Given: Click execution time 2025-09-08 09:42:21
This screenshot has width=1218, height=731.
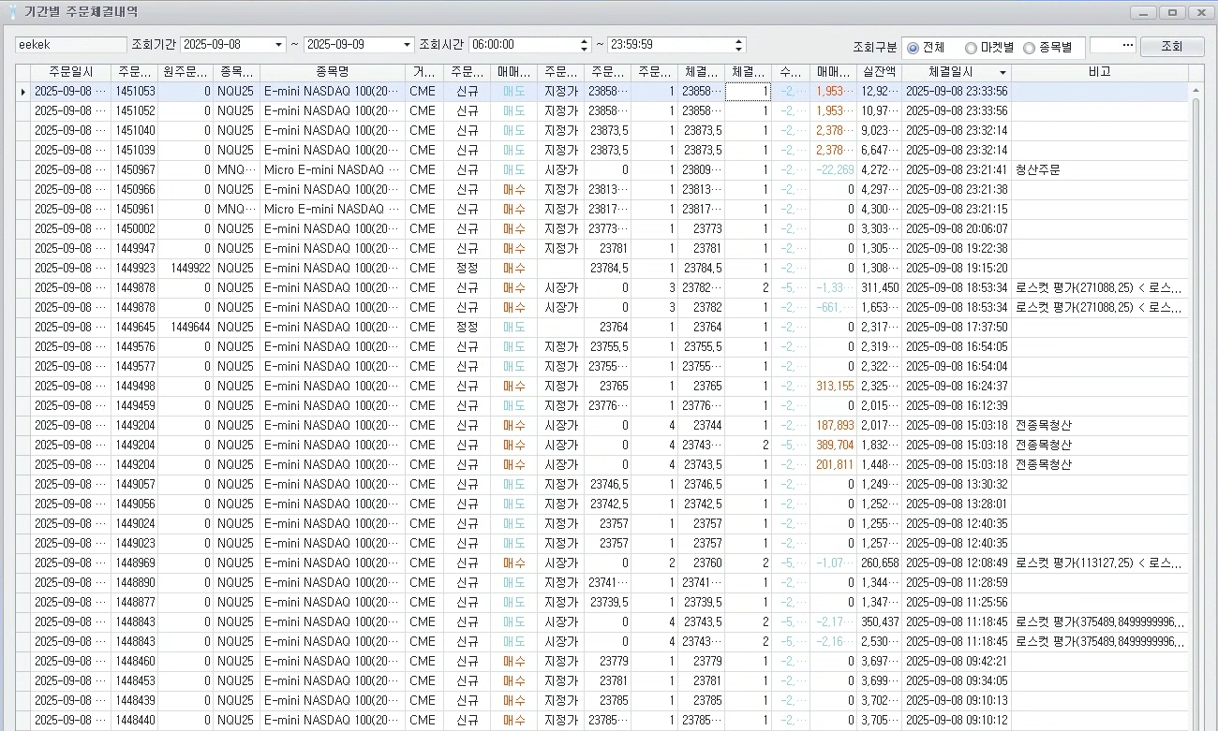Looking at the screenshot, I should 957,662.
